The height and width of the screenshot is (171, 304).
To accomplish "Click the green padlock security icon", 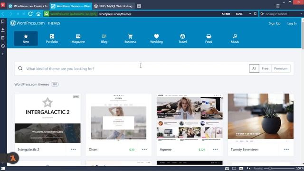I will [47, 14].
